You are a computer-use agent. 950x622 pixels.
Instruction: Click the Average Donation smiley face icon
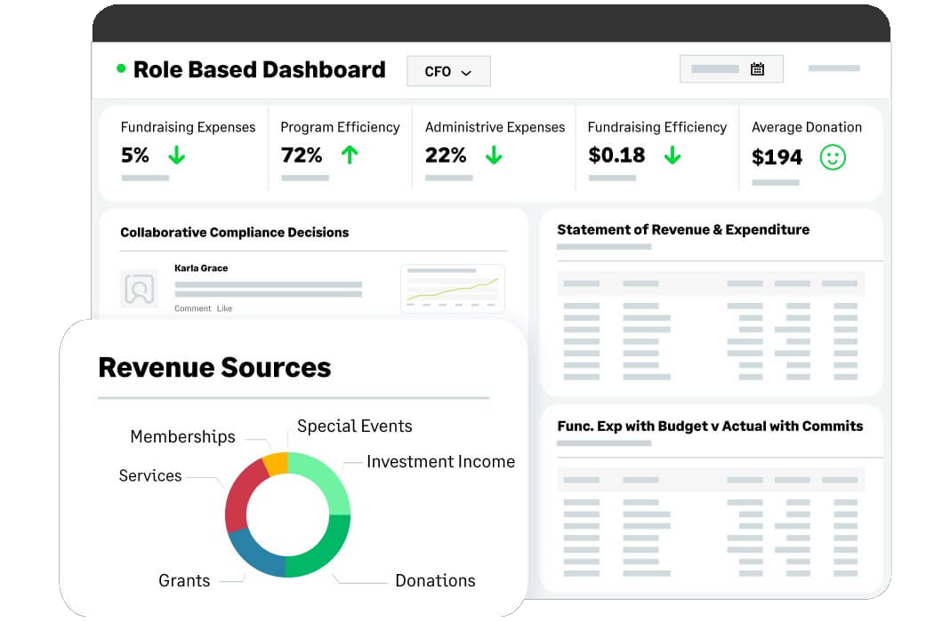833,157
